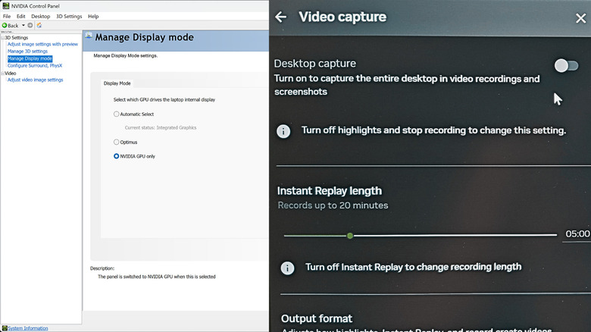Click the 'Current status: Integrated Graphics' text
Image resolution: width=591 pixels, height=332 pixels.
click(x=161, y=128)
